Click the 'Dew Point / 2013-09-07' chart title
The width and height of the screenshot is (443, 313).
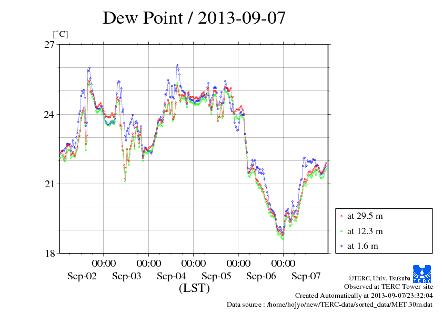pyautogui.click(x=194, y=18)
